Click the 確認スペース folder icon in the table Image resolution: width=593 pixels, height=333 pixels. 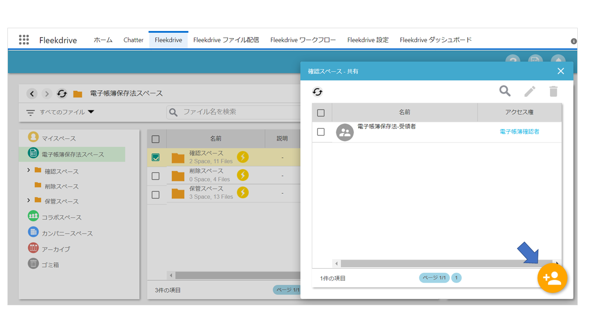click(x=178, y=158)
